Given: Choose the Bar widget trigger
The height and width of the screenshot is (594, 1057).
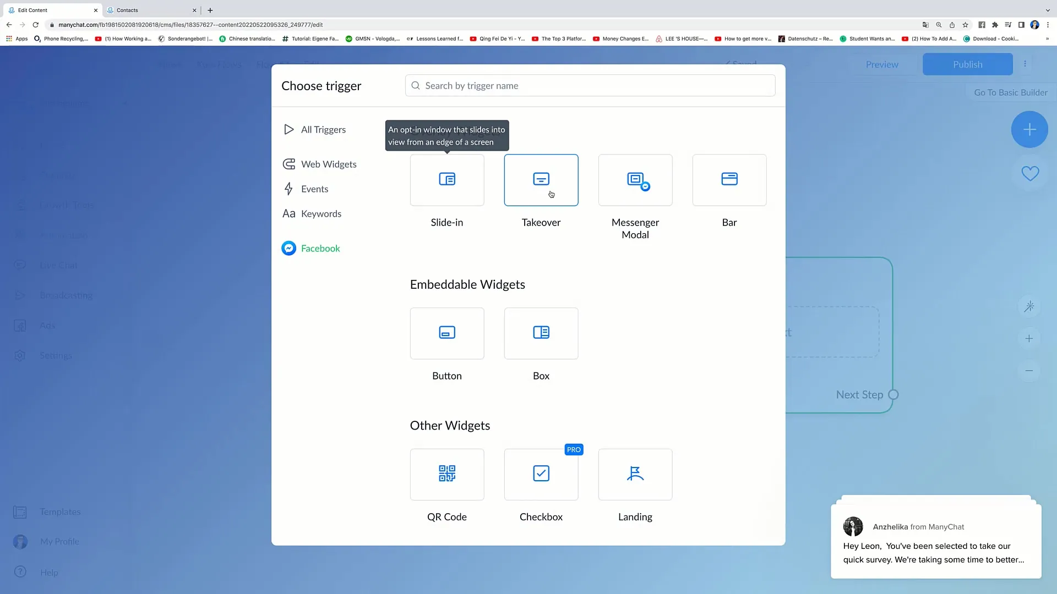Looking at the screenshot, I should [729, 180].
